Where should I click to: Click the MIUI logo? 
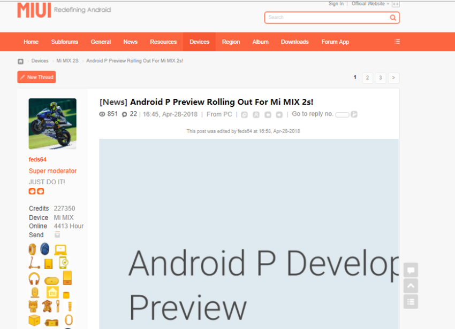(33, 10)
